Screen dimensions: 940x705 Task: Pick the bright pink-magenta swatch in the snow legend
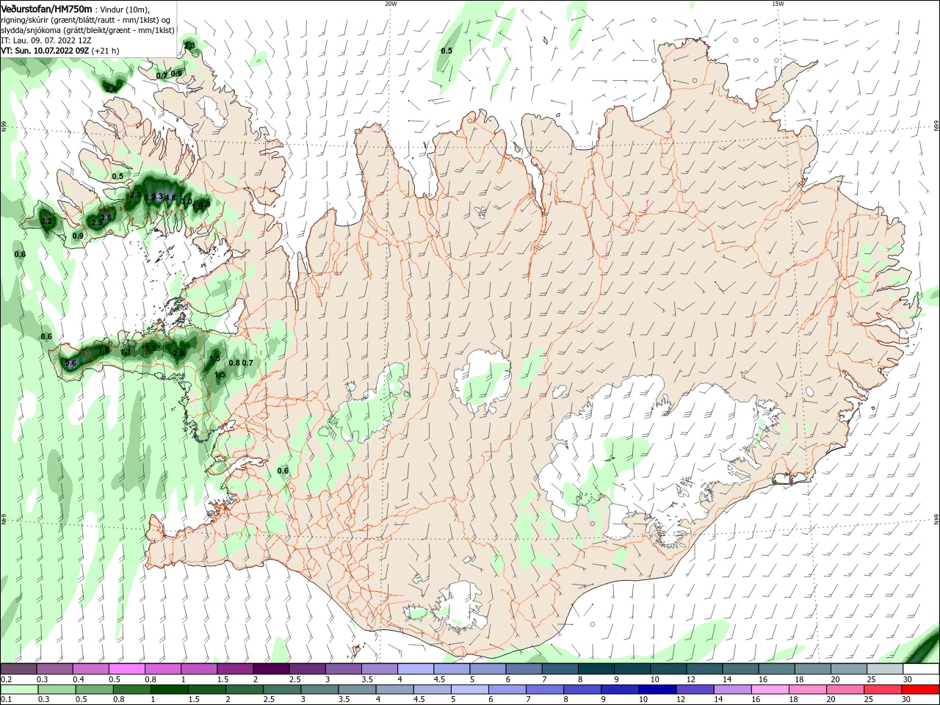(127, 669)
